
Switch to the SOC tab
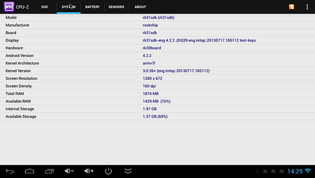click(44, 7)
